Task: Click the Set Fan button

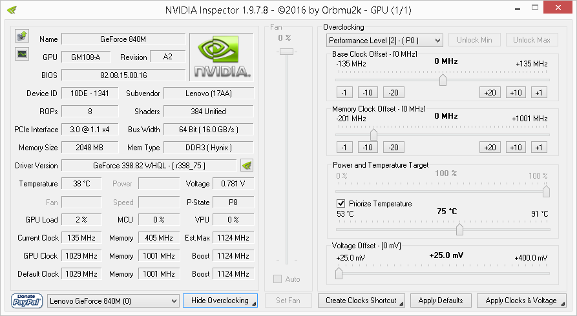Action: [288, 301]
